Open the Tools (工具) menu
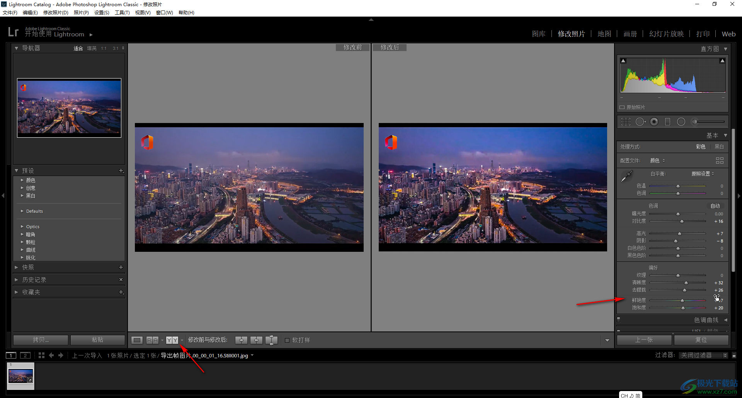Screen dimensions: 742x398 (122, 13)
